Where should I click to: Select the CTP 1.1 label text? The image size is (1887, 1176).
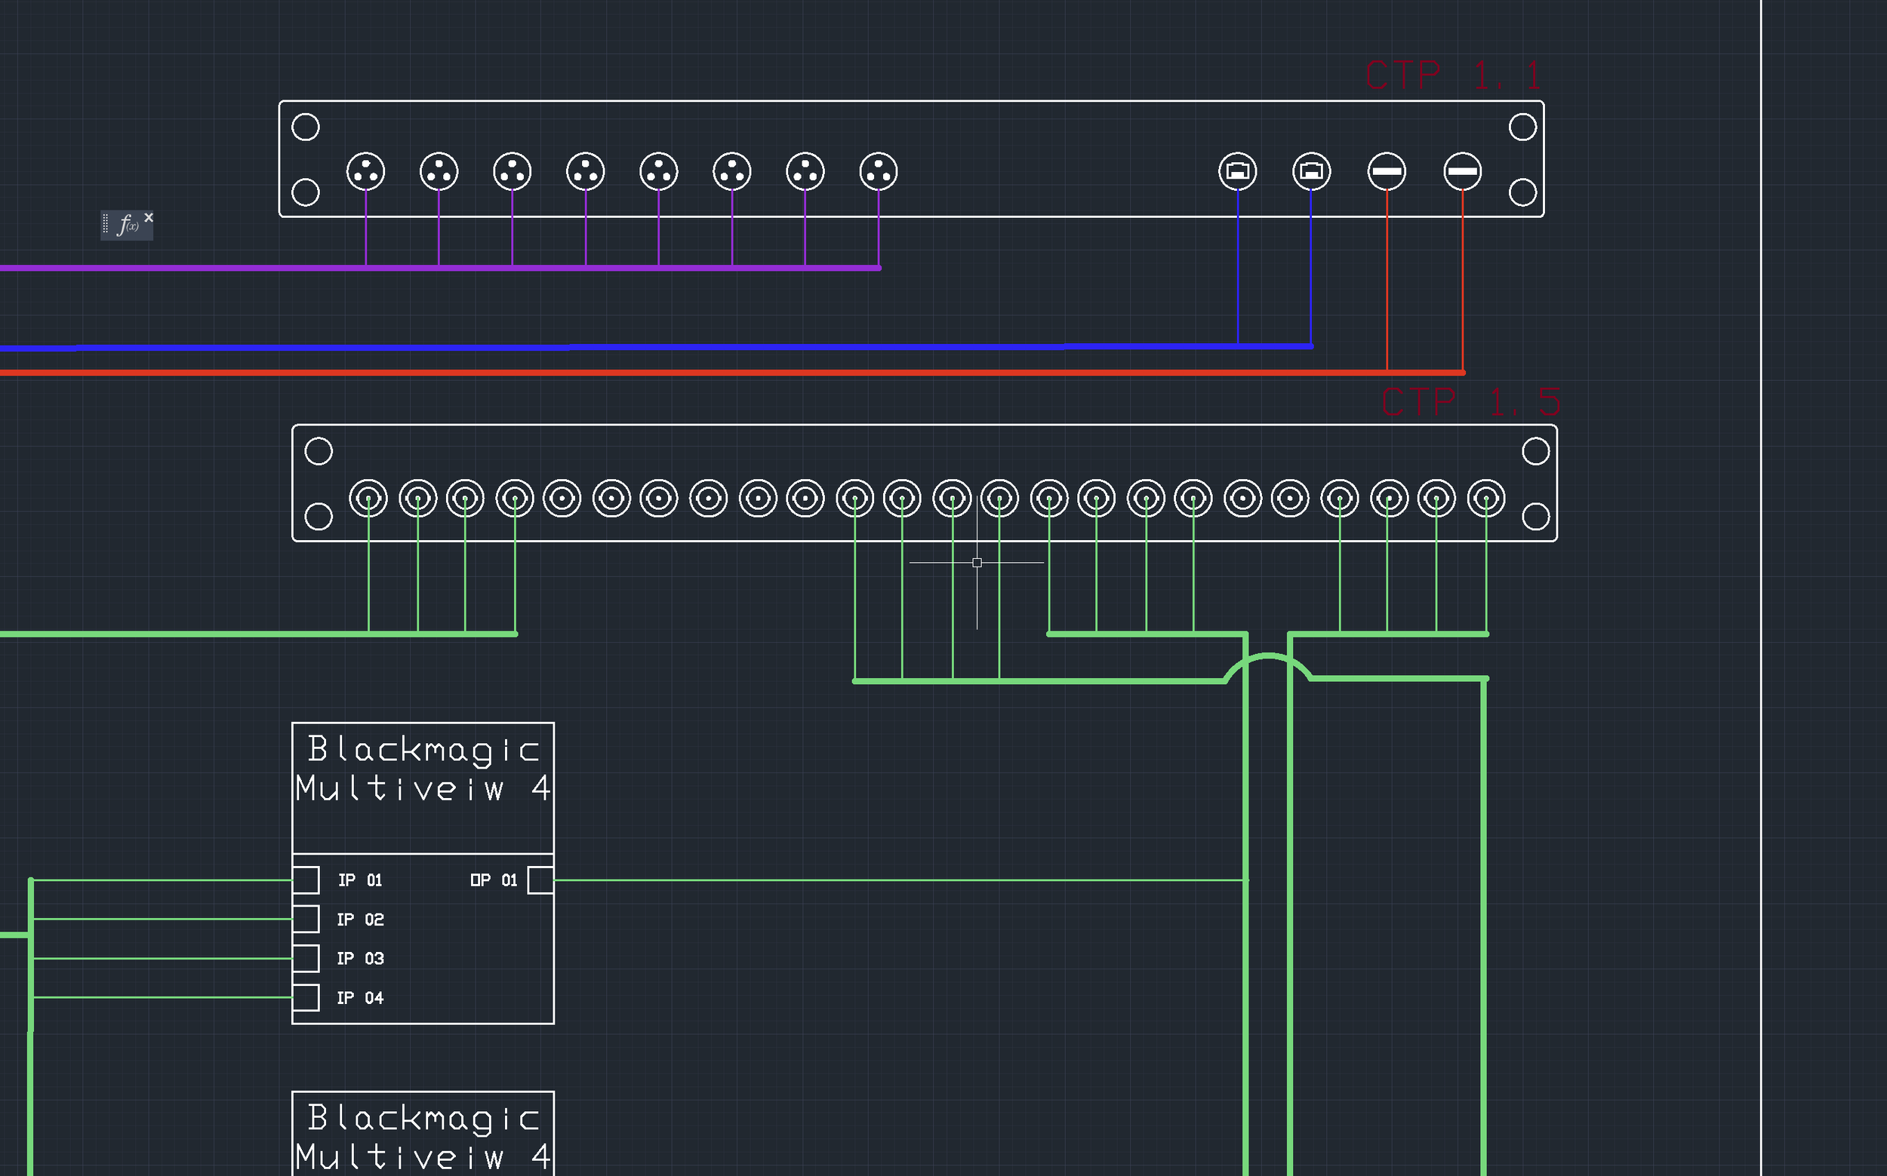coord(1455,74)
